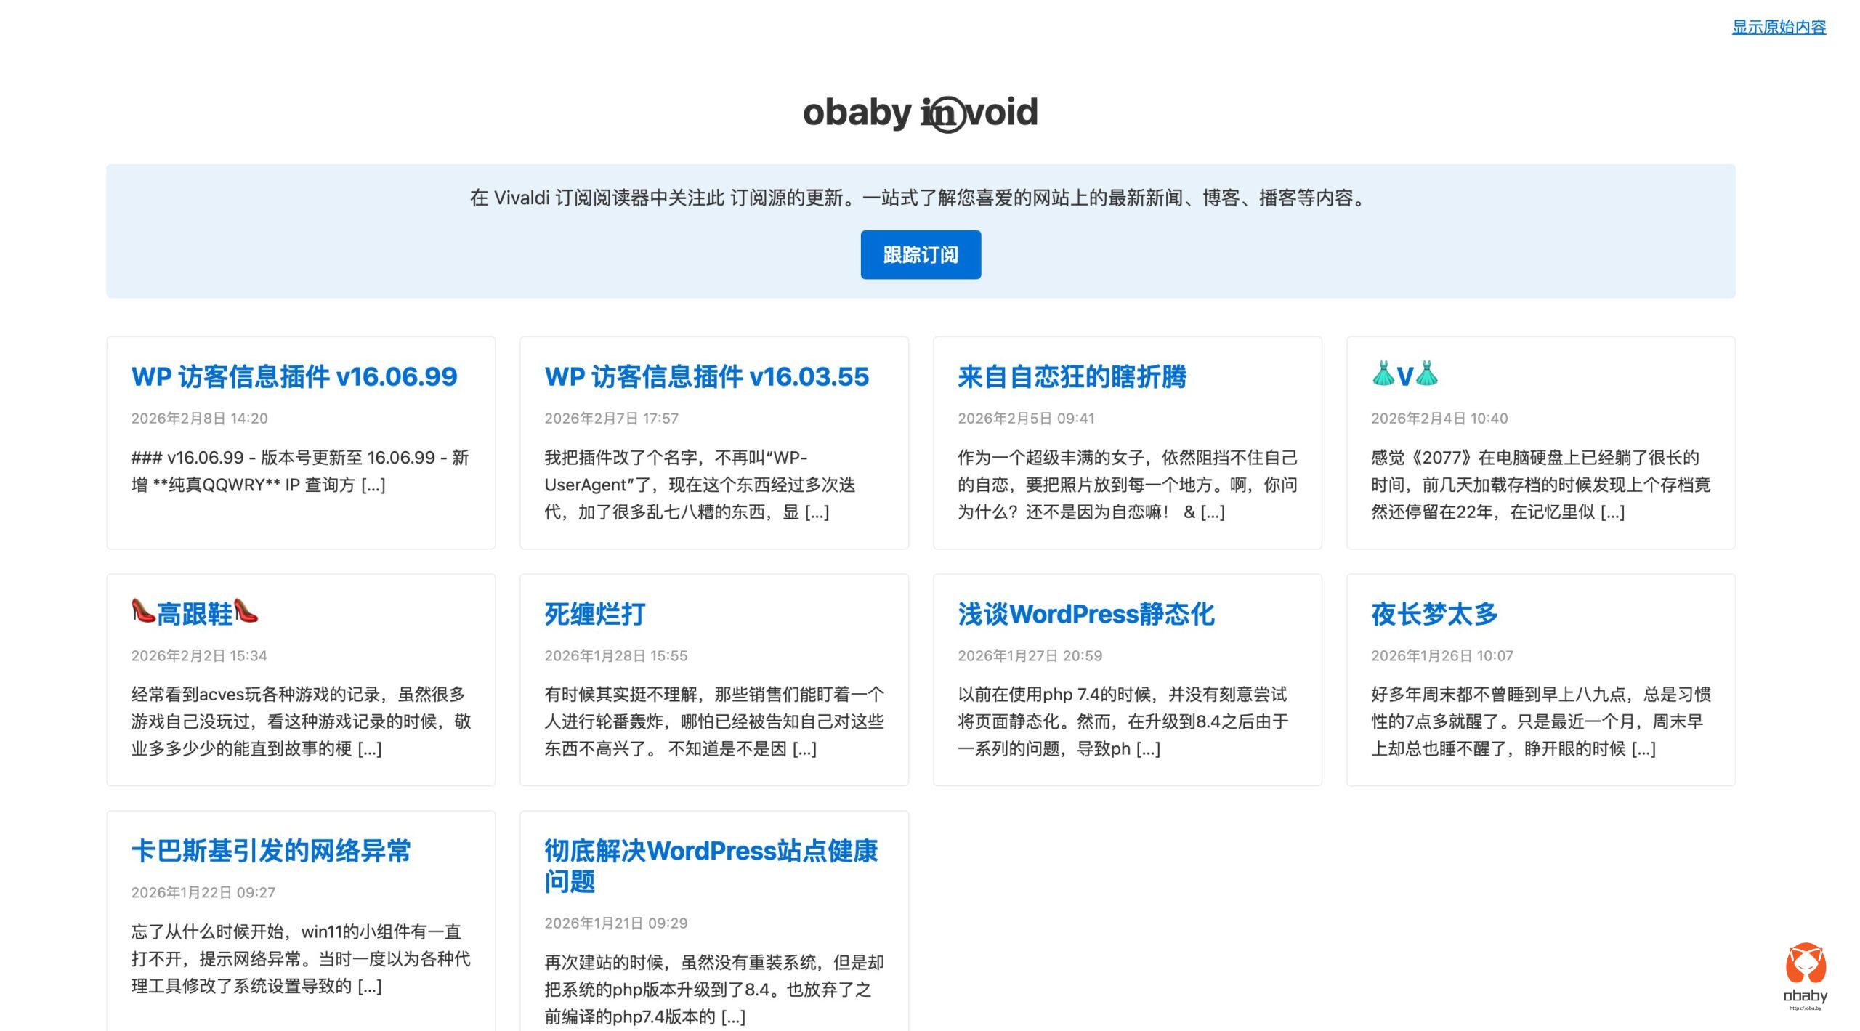Viewport: 1860px width, 1031px height.
Task: Click the obaby in void site title
Action: tap(857, 113)
